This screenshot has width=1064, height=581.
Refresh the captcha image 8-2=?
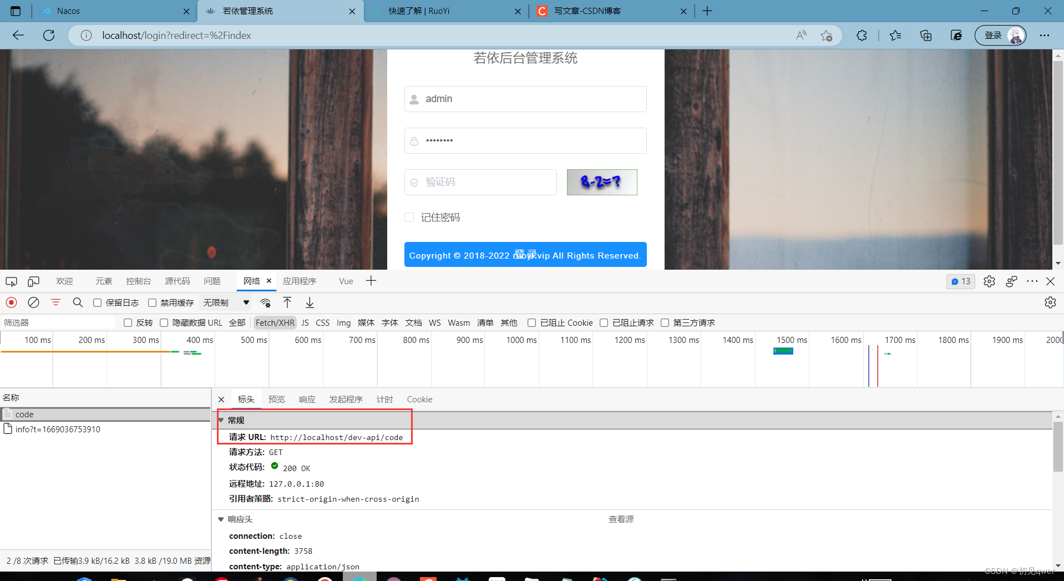pos(602,182)
